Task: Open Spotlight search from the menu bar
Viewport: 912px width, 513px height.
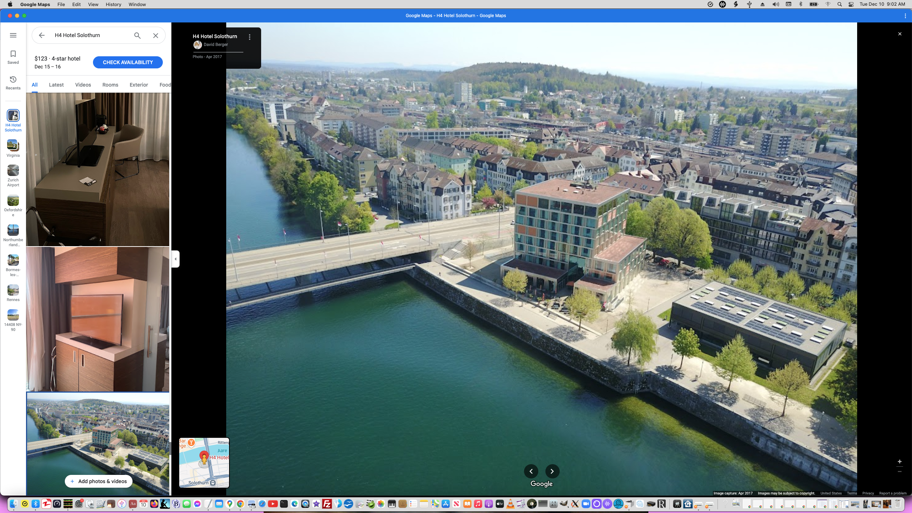Action: pos(839,4)
